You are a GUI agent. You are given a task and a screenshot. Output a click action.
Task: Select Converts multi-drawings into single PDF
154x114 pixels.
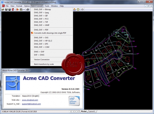pos(52,33)
